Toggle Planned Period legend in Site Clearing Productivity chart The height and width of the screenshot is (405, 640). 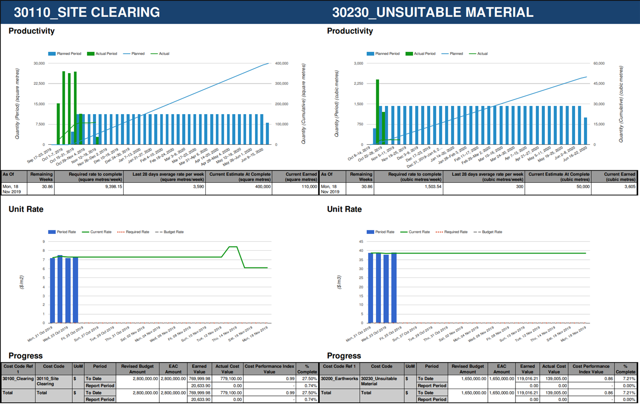65,54
